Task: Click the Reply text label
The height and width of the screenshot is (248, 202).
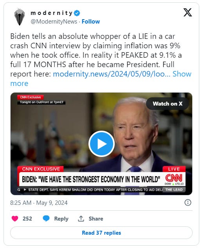Action: (x=61, y=219)
